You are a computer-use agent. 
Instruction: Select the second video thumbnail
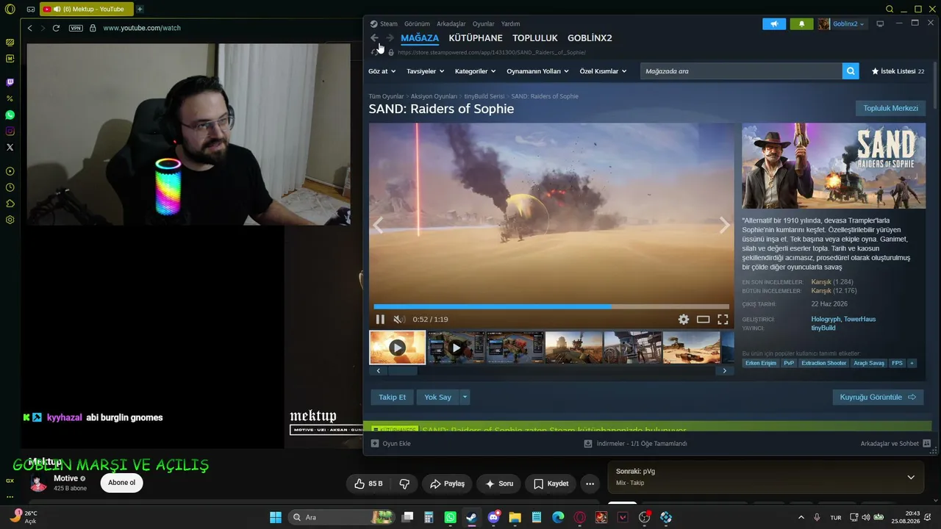(x=456, y=348)
